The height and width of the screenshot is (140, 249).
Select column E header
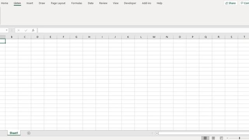(x=51, y=37)
